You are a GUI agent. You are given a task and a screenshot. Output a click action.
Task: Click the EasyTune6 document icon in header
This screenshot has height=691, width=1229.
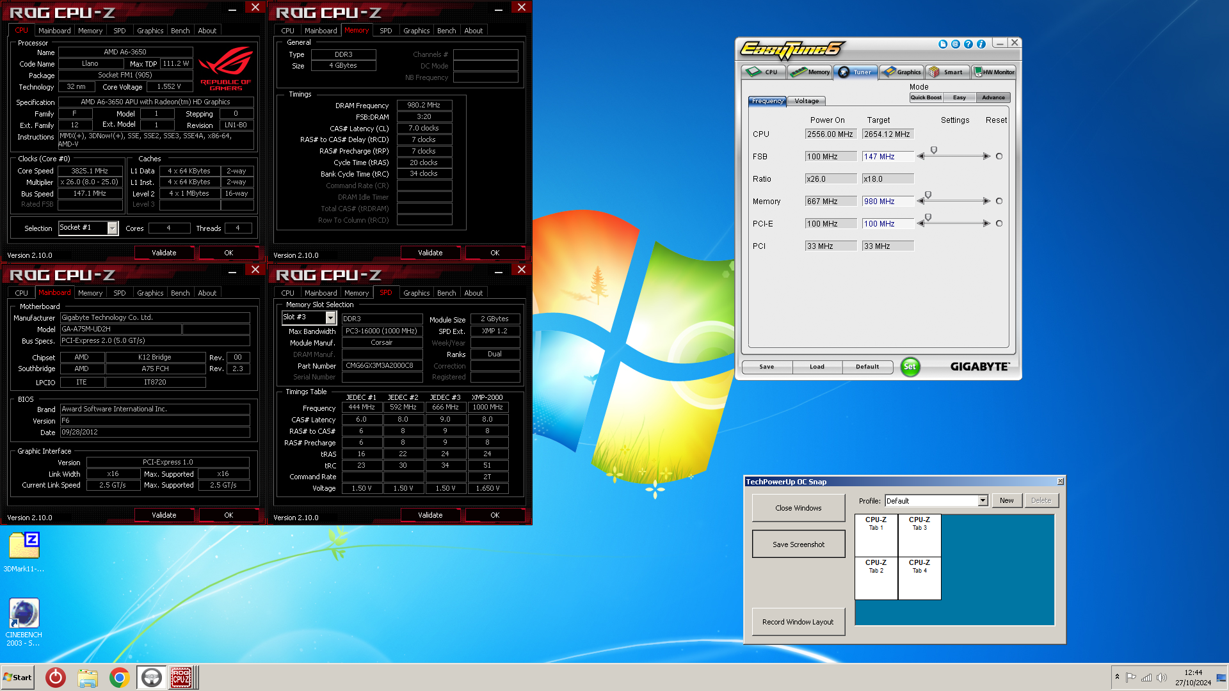943,44
